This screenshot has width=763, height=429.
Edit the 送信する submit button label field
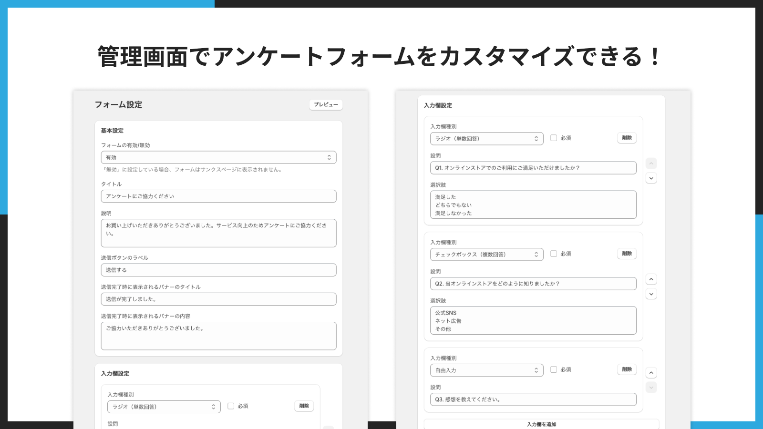point(218,270)
